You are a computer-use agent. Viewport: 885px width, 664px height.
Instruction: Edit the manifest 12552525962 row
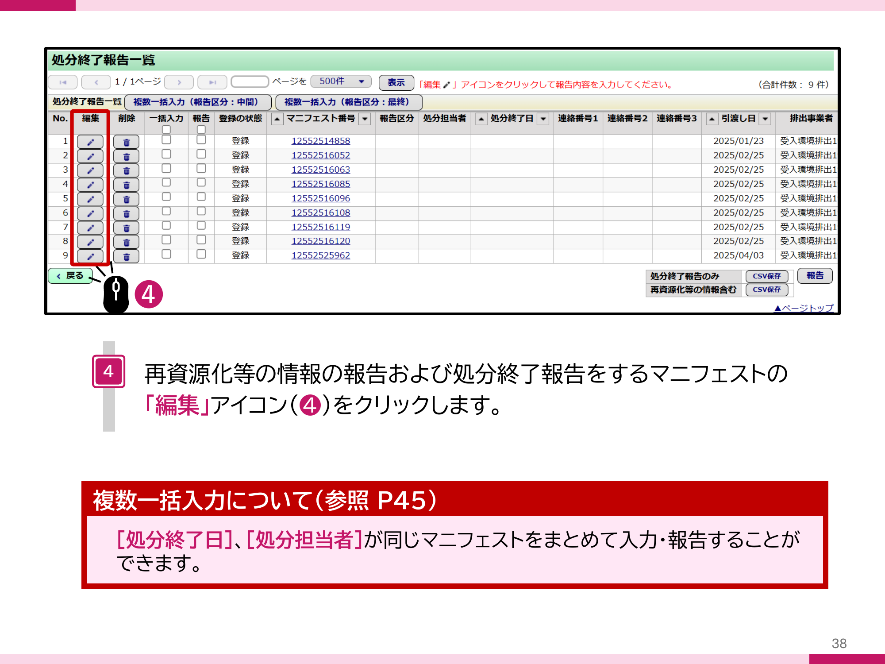(x=90, y=256)
